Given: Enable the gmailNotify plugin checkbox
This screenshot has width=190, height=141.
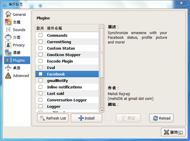Looking at the screenshot, I should (41, 81).
